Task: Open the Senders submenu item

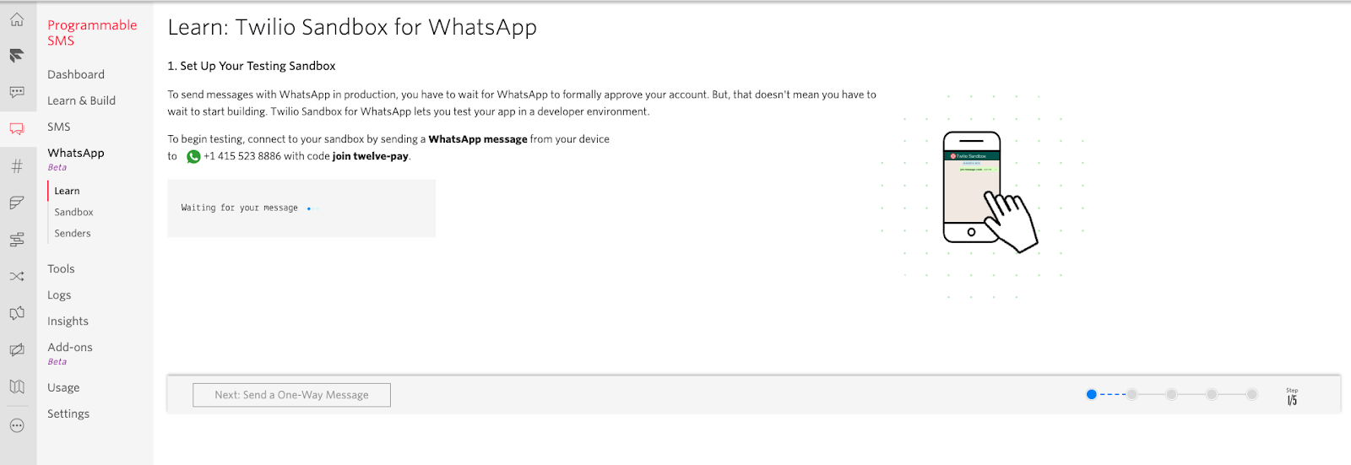Action: click(73, 233)
